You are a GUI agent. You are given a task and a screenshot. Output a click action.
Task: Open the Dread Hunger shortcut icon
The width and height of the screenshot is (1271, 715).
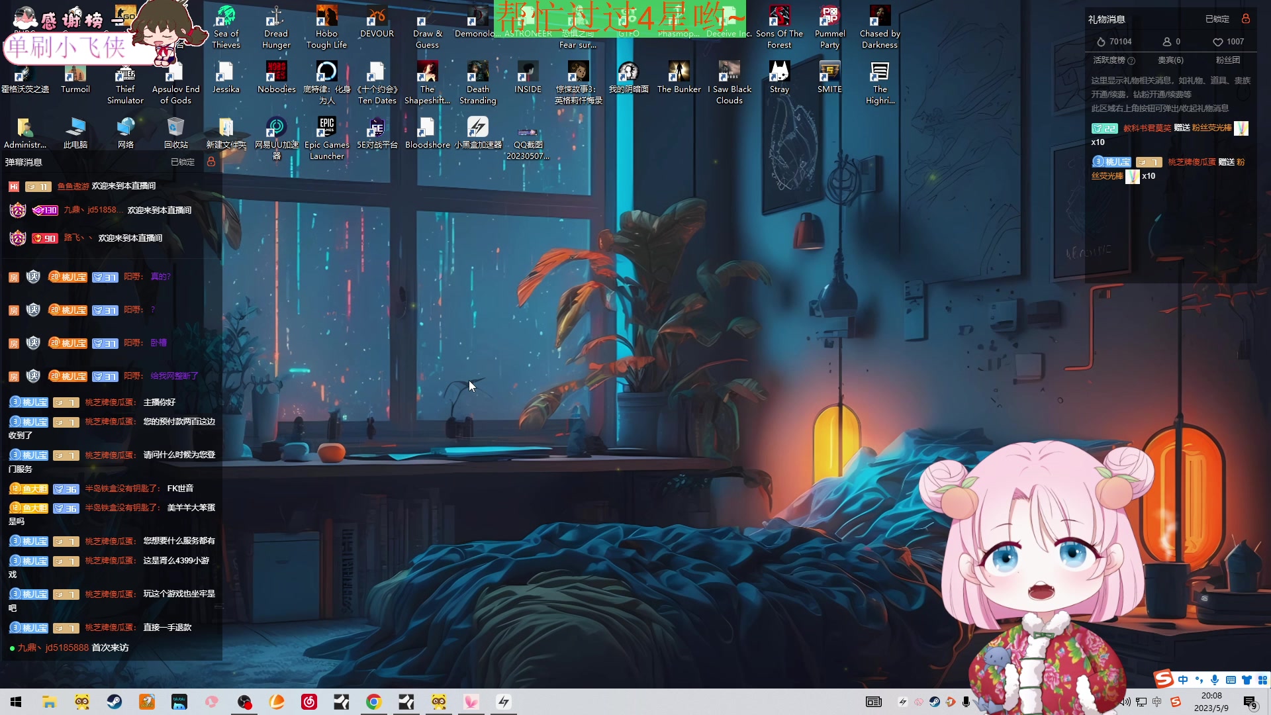coord(276,27)
